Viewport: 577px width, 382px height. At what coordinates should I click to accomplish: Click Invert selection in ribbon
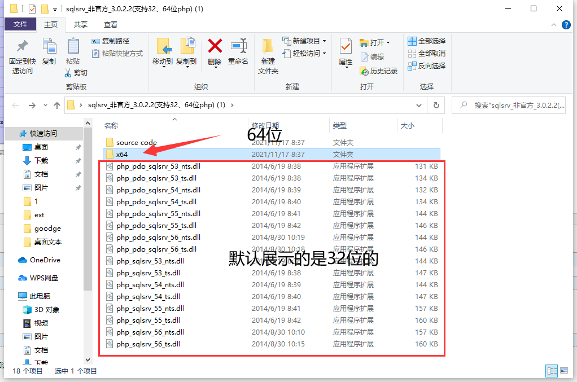pos(426,66)
